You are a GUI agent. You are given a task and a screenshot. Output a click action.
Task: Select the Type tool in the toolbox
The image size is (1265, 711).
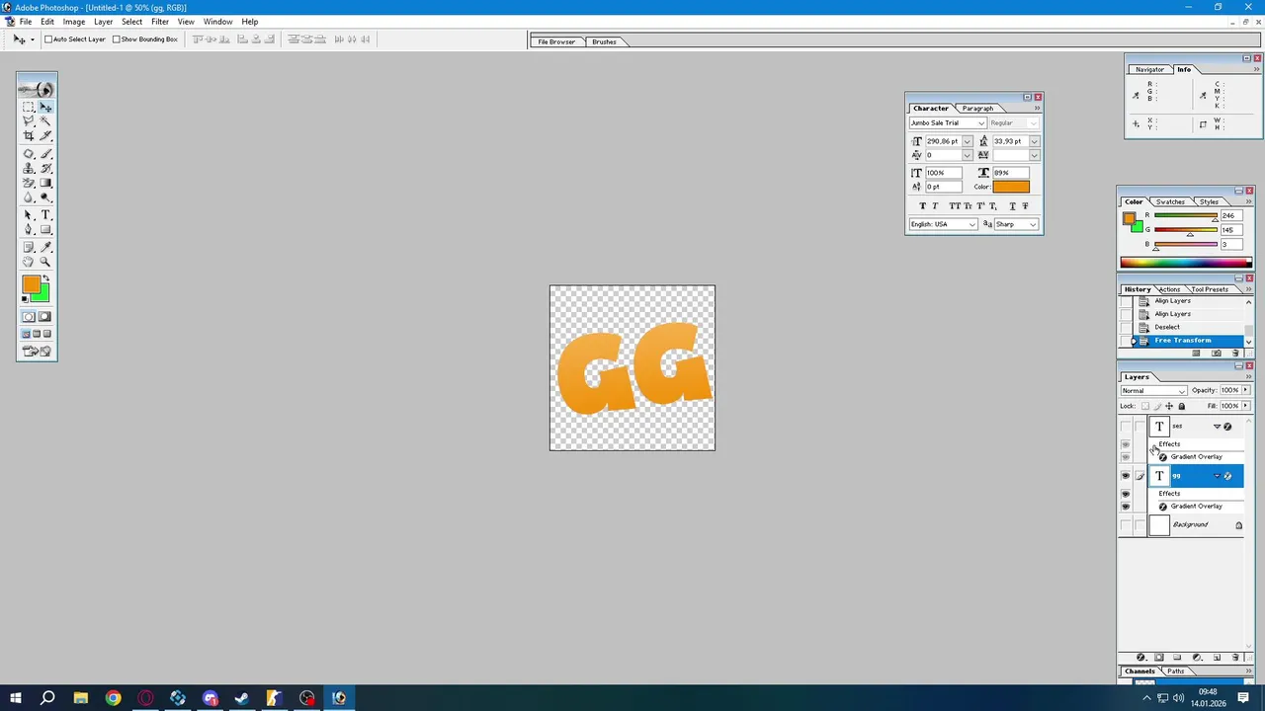[x=45, y=214]
